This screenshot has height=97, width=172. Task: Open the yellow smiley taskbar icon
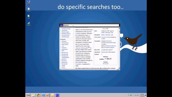click(52, 95)
